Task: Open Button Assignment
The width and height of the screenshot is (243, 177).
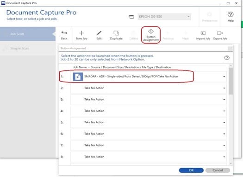Action: [151, 35]
